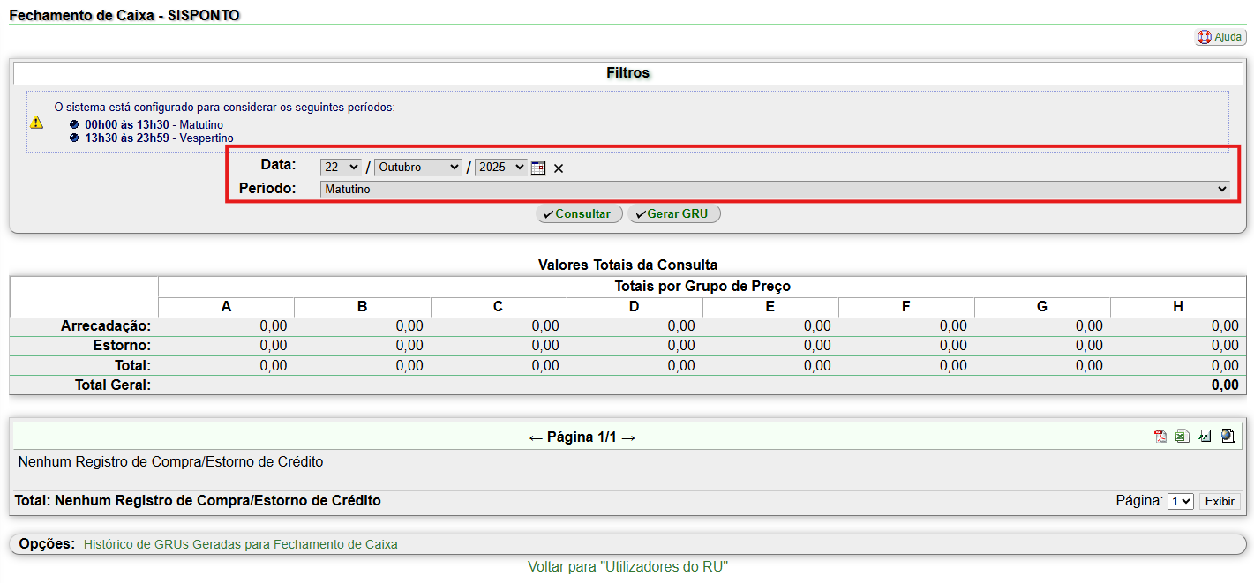
Task: Click the green arrows export icon
Action: tap(1205, 436)
